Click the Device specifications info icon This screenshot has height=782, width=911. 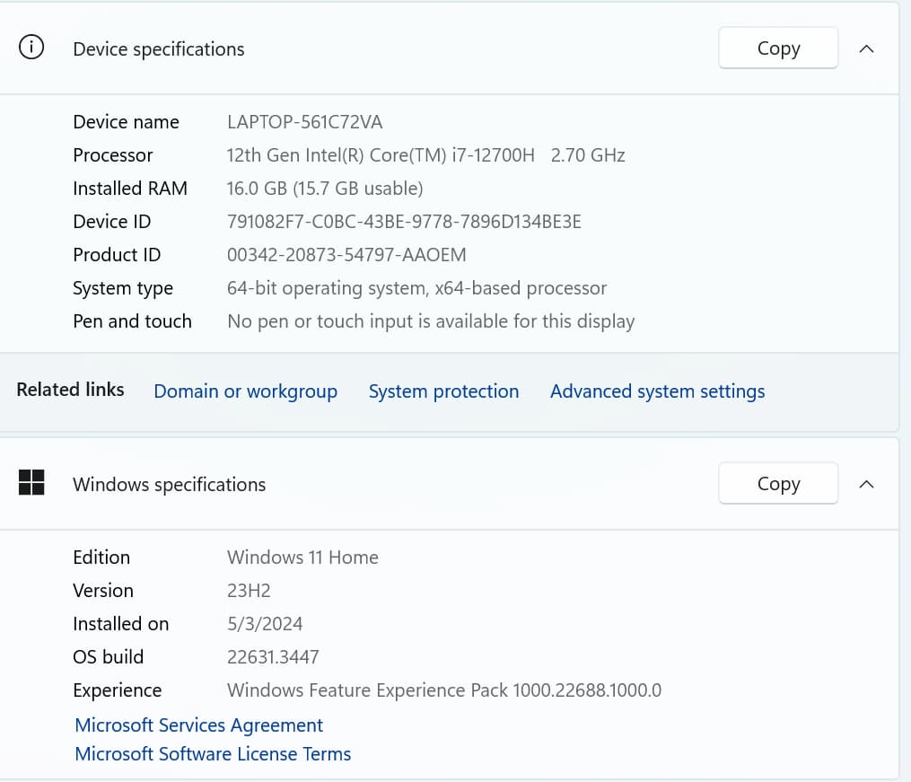coord(31,47)
